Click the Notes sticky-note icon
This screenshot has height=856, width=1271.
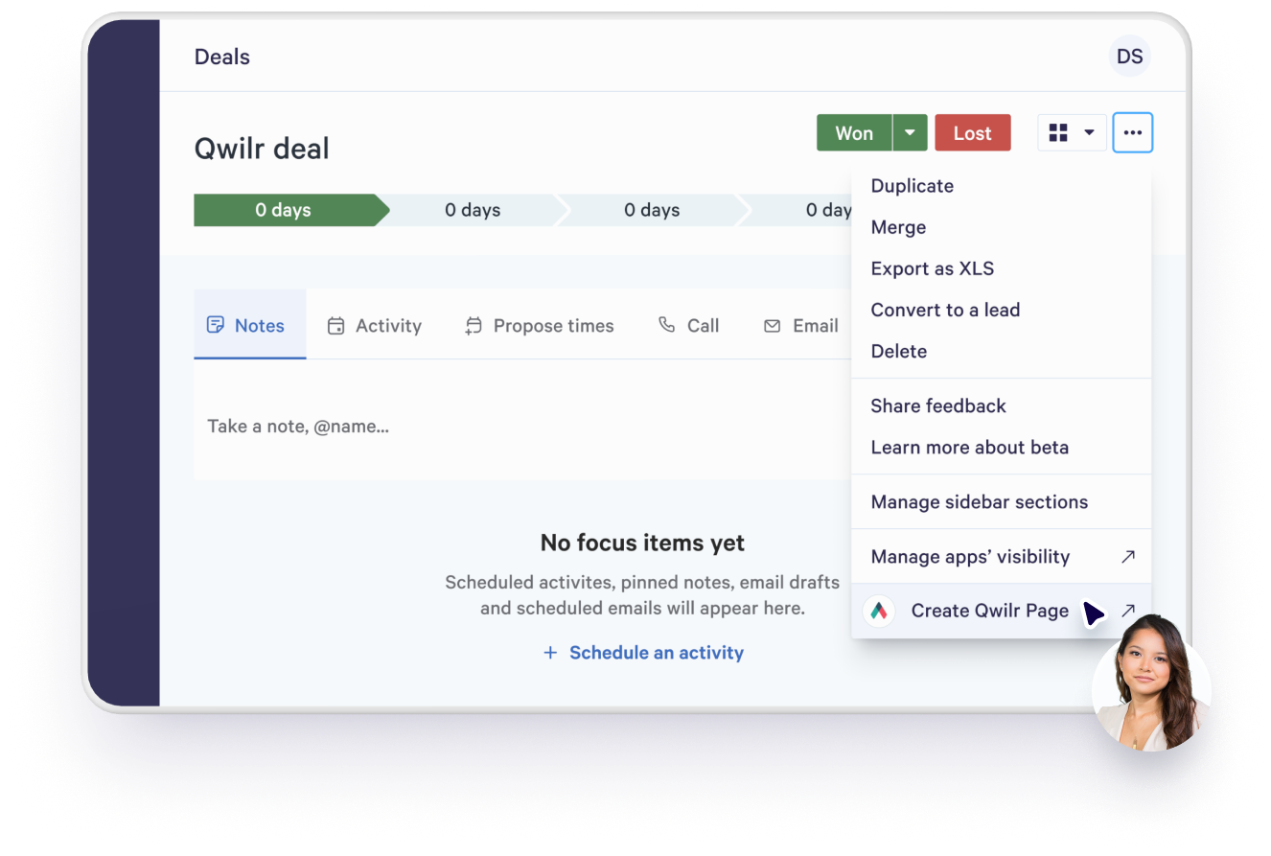218,324
